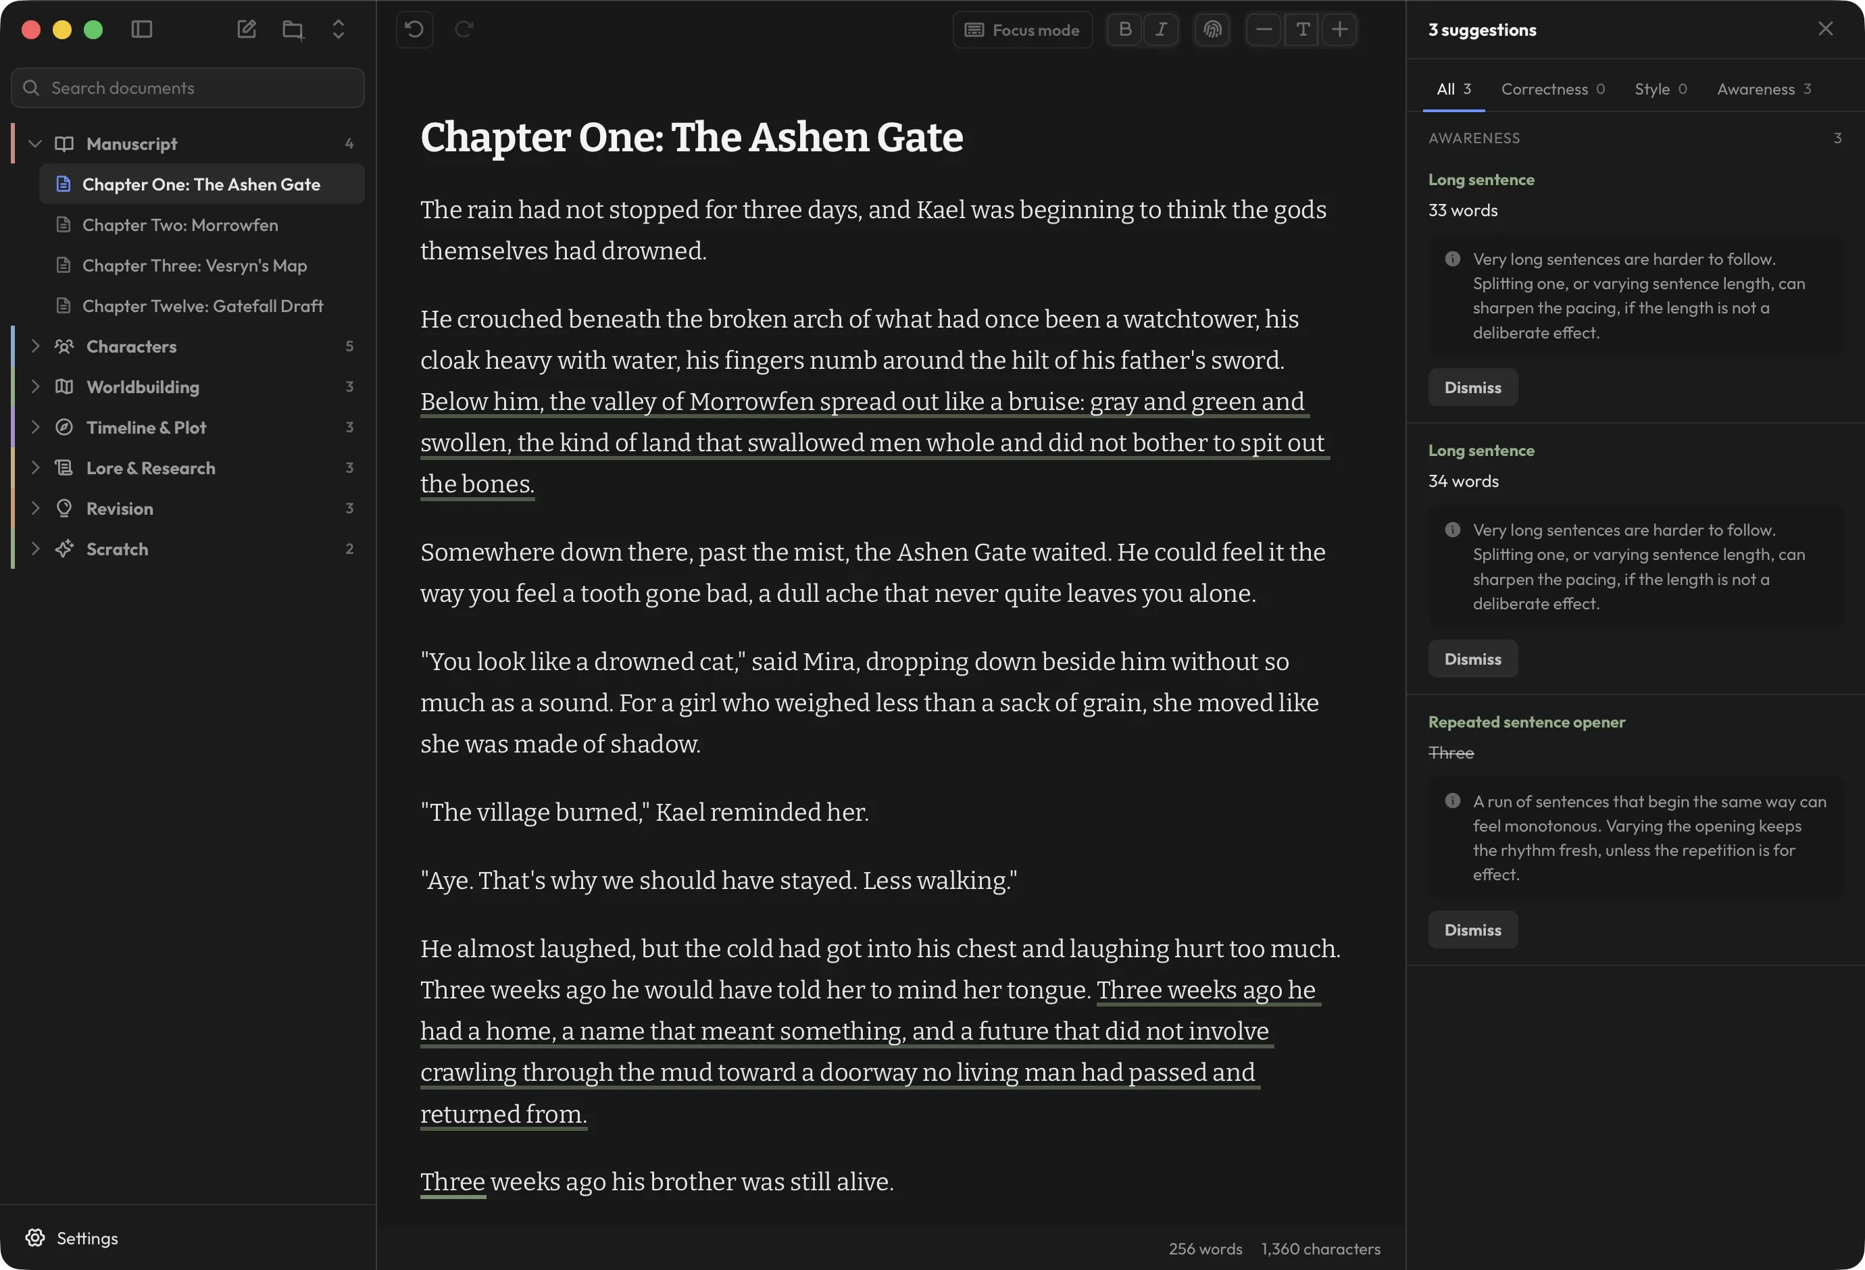Viewport: 1865px width, 1270px height.
Task: Click the Lore & Research scroll icon
Action: coord(64,467)
